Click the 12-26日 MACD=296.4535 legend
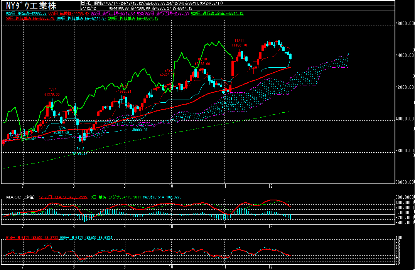415x270 pixels. [x=63, y=197]
